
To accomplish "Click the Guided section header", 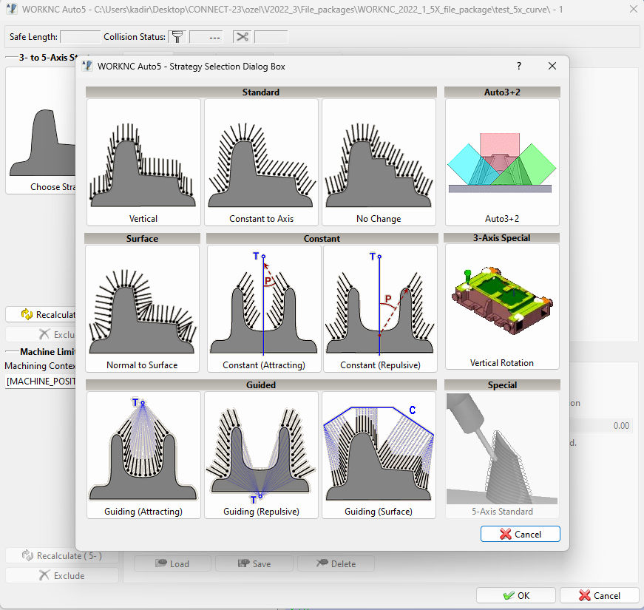I will (261, 385).
